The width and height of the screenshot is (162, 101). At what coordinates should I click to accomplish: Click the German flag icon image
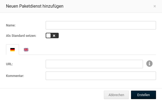pyautogui.click(x=13, y=50)
